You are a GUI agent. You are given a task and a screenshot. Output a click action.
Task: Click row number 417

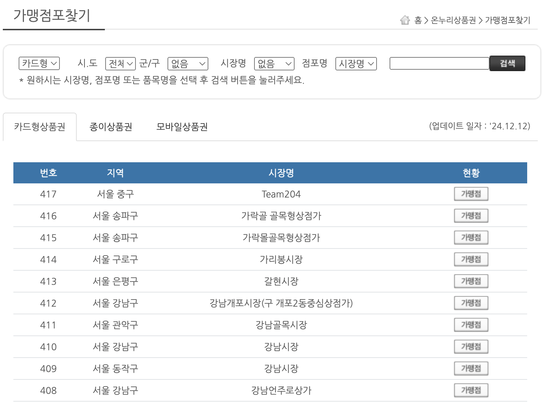tap(48, 194)
